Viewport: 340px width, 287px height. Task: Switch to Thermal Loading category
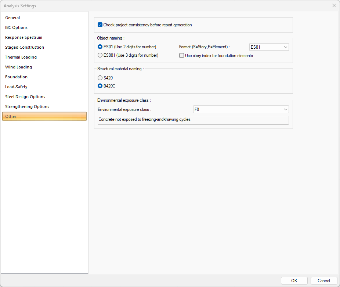(x=21, y=57)
